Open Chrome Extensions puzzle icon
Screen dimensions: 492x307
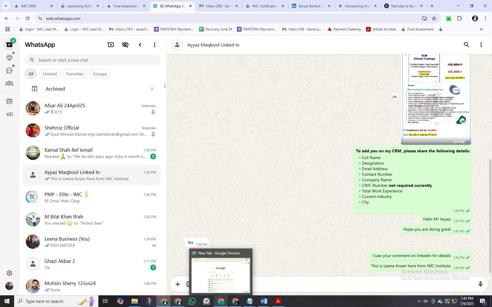[459, 18]
